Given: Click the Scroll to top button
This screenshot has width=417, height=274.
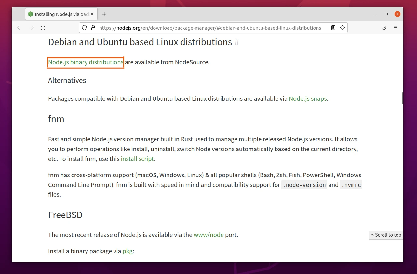Looking at the screenshot, I should click(386, 235).
